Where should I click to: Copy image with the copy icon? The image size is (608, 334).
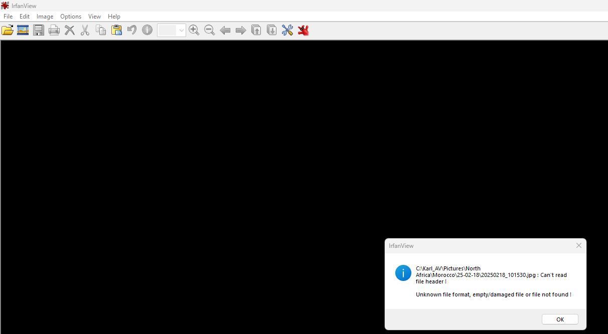coord(101,30)
